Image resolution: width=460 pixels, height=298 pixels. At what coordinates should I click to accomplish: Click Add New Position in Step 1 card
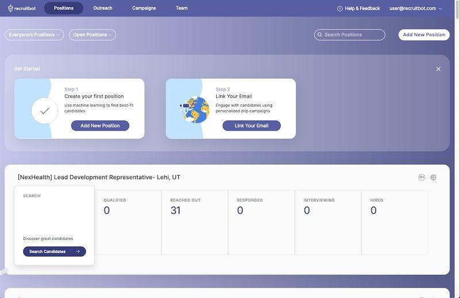(x=100, y=126)
